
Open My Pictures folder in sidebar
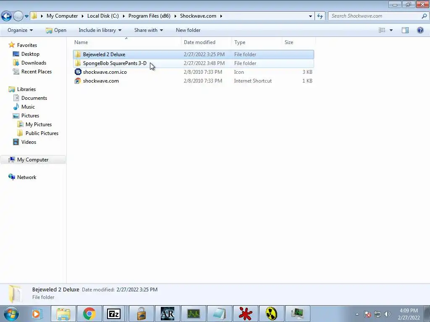point(38,124)
